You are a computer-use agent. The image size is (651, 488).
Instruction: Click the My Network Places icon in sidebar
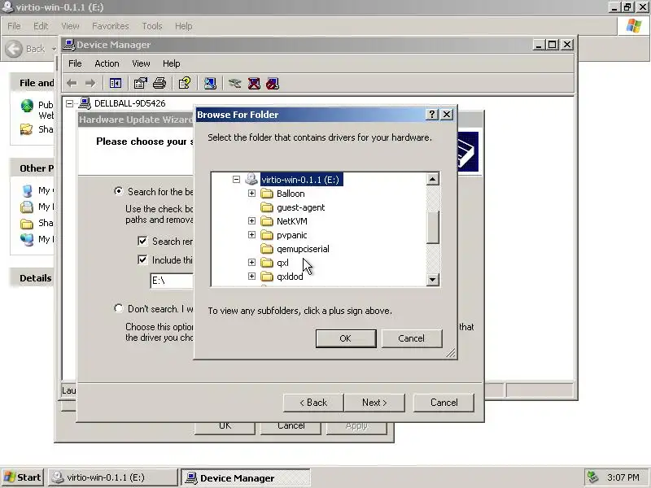(27, 239)
